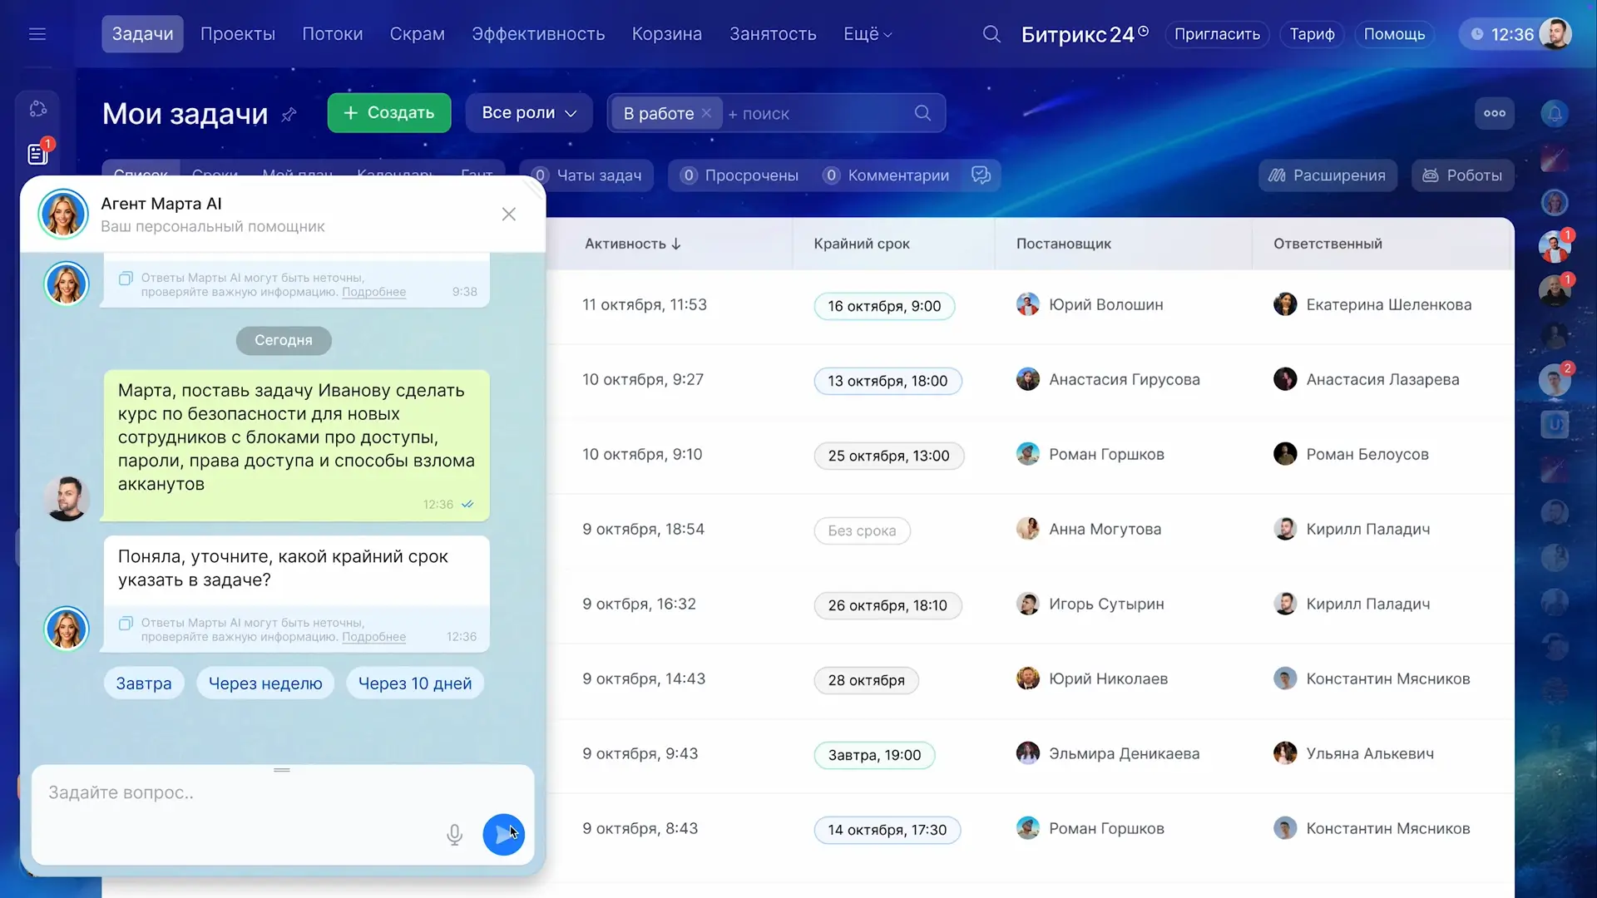Image resolution: width=1597 pixels, height=898 pixels.
Task: Open the chat bubble icon beside Комментарии
Action: (981, 175)
